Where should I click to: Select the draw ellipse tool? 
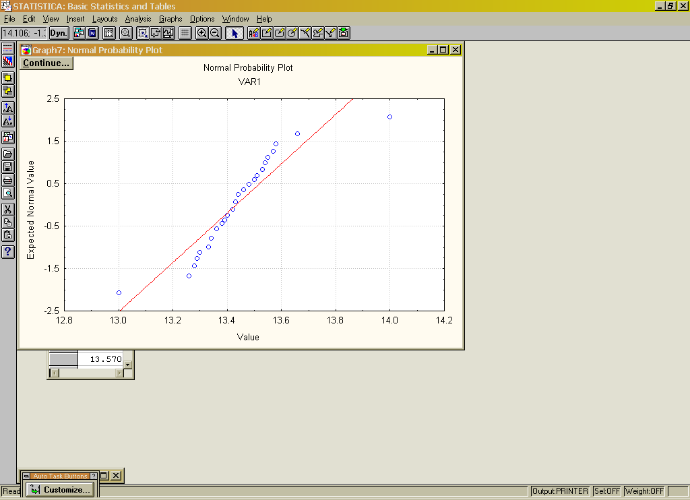point(292,33)
